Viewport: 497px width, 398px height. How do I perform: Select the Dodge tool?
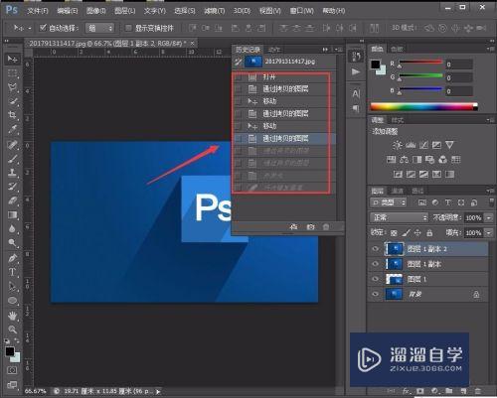pos(12,243)
